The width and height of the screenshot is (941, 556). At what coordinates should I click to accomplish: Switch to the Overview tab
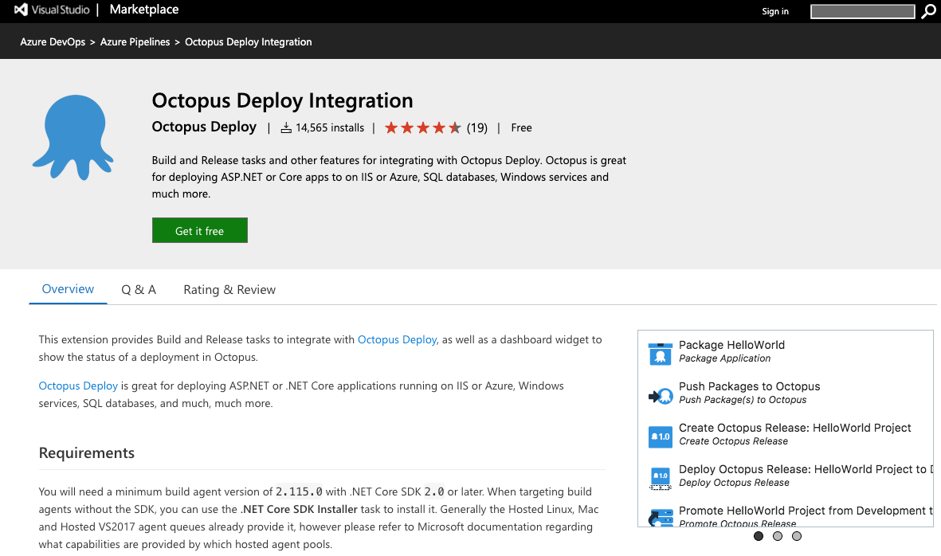[x=68, y=289]
